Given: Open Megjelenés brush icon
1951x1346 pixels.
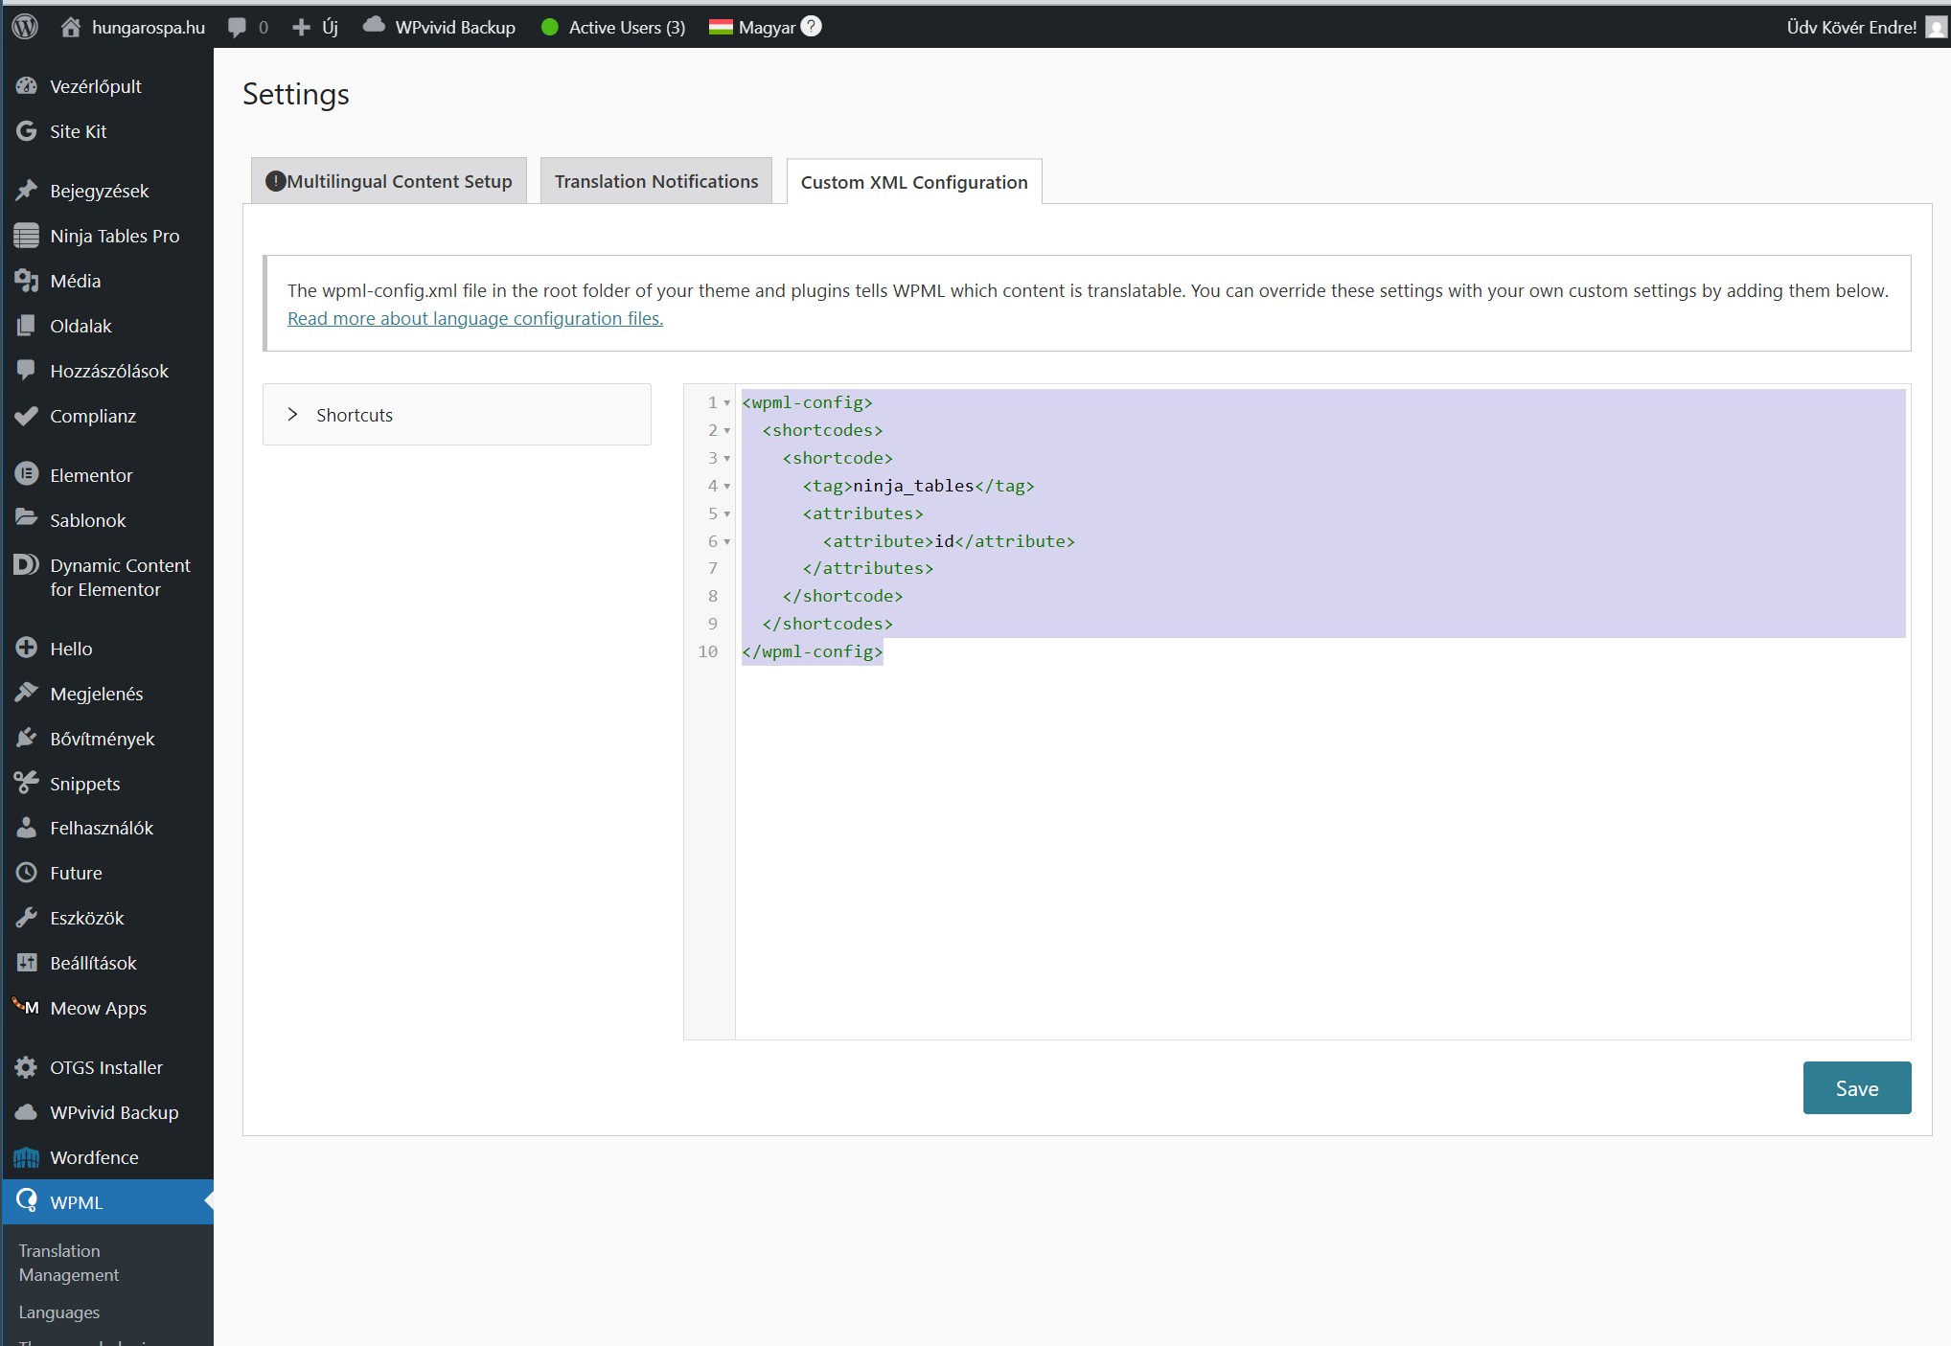Looking at the screenshot, I should 27,694.
